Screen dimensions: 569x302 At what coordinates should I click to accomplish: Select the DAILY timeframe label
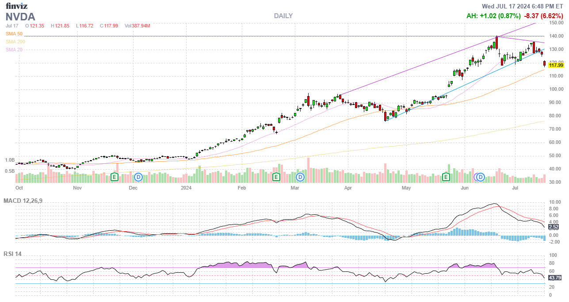[x=283, y=16]
